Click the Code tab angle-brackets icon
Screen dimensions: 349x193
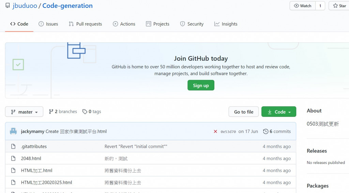13,24
